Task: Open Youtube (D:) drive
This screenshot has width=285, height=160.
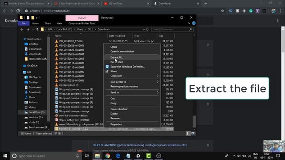Action: coord(36,117)
